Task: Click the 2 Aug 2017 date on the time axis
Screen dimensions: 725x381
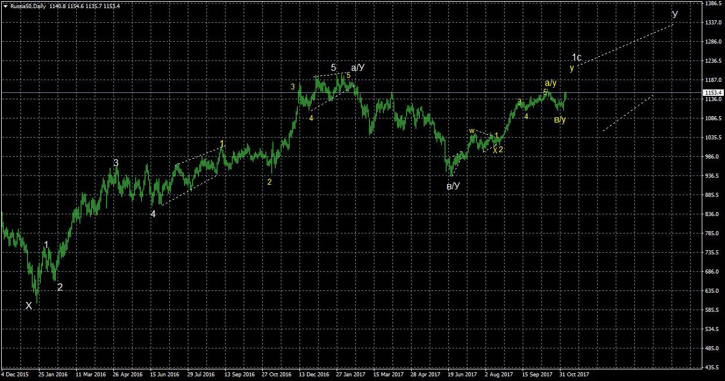Action: coord(499,375)
